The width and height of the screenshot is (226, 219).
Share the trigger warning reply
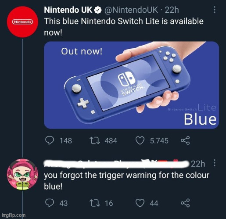coord(185,203)
